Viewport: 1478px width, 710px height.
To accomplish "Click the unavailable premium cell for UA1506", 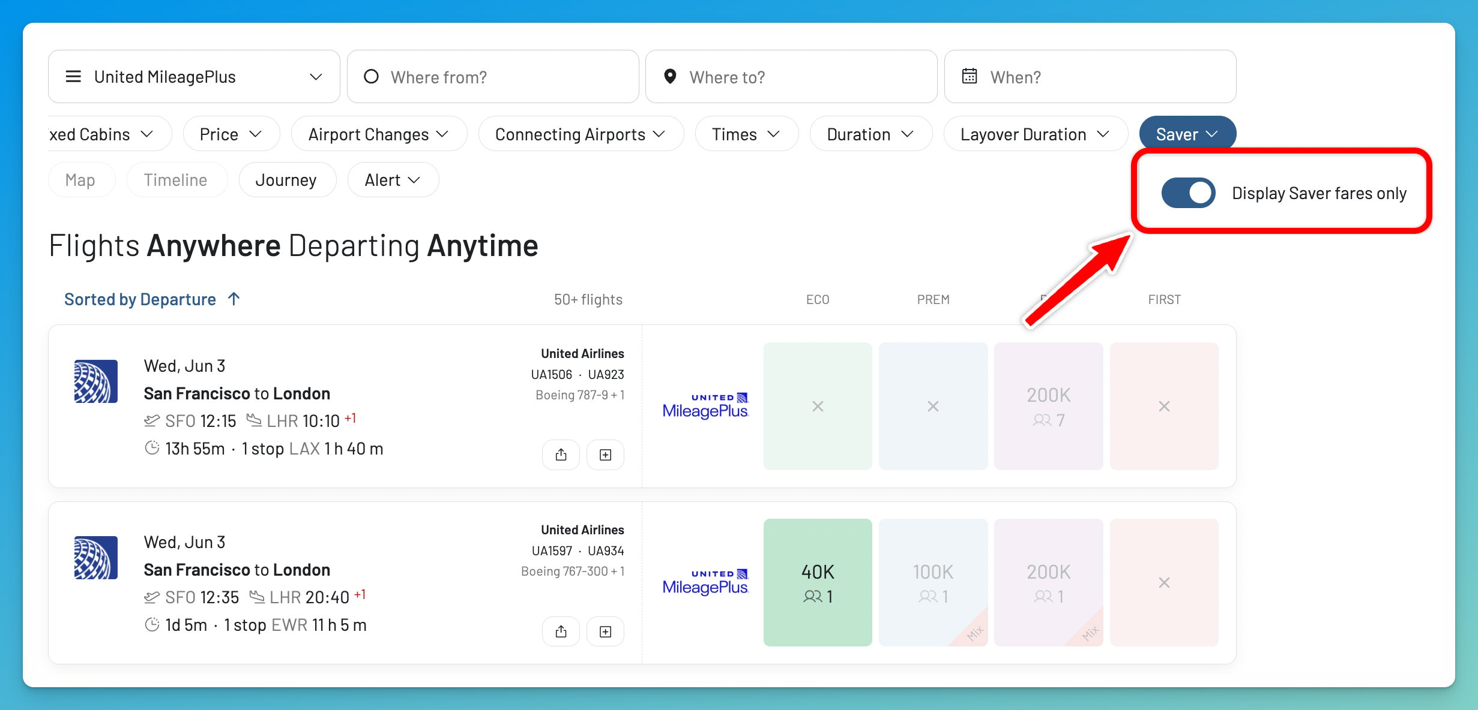I will click(x=933, y=406).
